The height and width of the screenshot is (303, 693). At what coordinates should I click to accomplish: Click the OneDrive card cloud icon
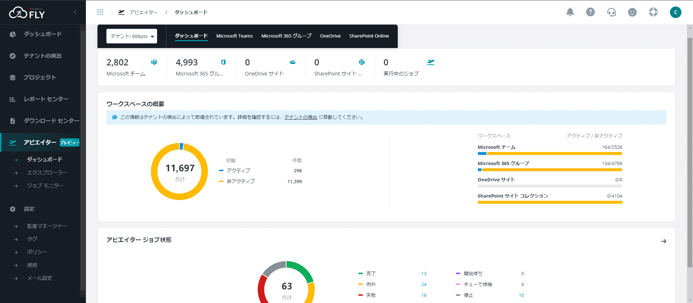tap(293, 62)
